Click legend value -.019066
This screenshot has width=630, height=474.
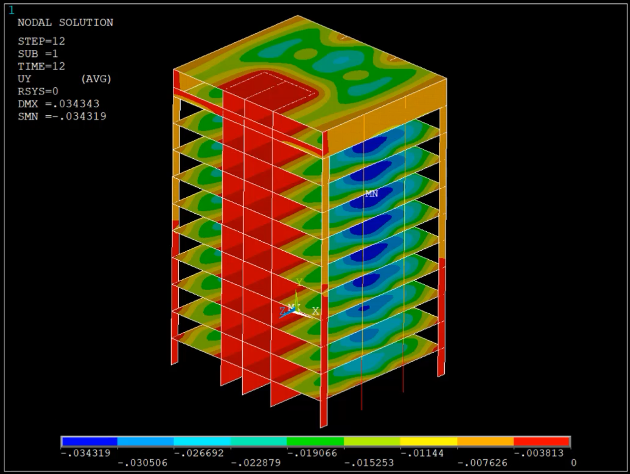point(313,453)
